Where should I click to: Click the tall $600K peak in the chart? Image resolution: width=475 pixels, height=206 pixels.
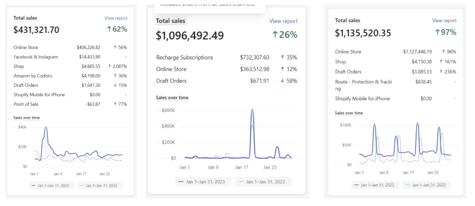[252, 111]
